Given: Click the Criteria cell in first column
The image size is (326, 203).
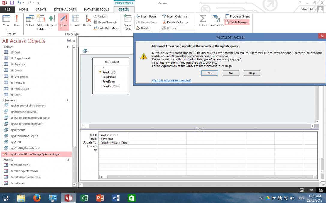Looking at the screenshot, I should [x=113, y=146].
